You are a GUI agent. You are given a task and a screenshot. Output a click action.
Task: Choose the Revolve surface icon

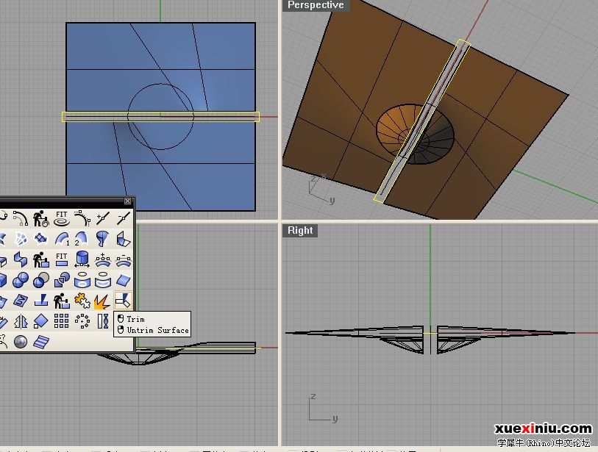coord(102,239)
